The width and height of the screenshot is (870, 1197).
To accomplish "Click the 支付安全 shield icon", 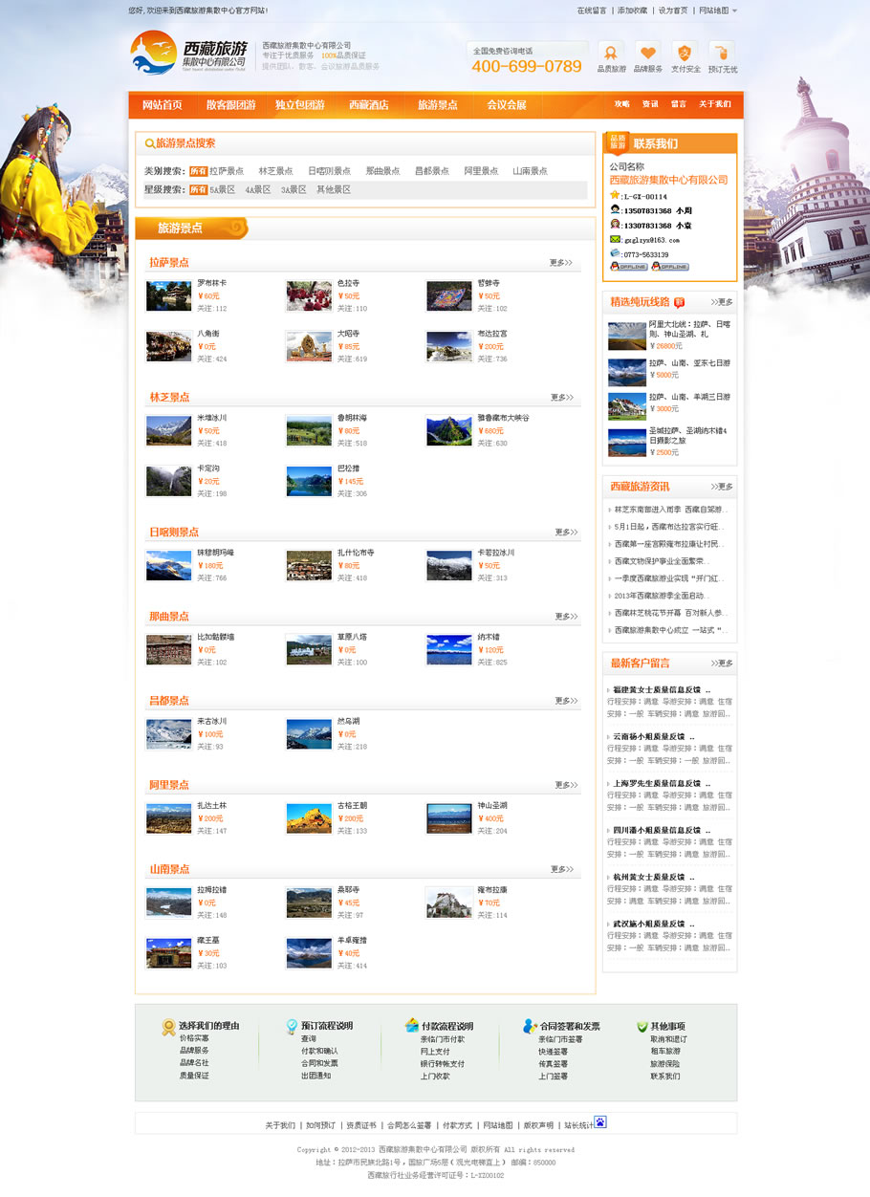I will tap(685, 53).
